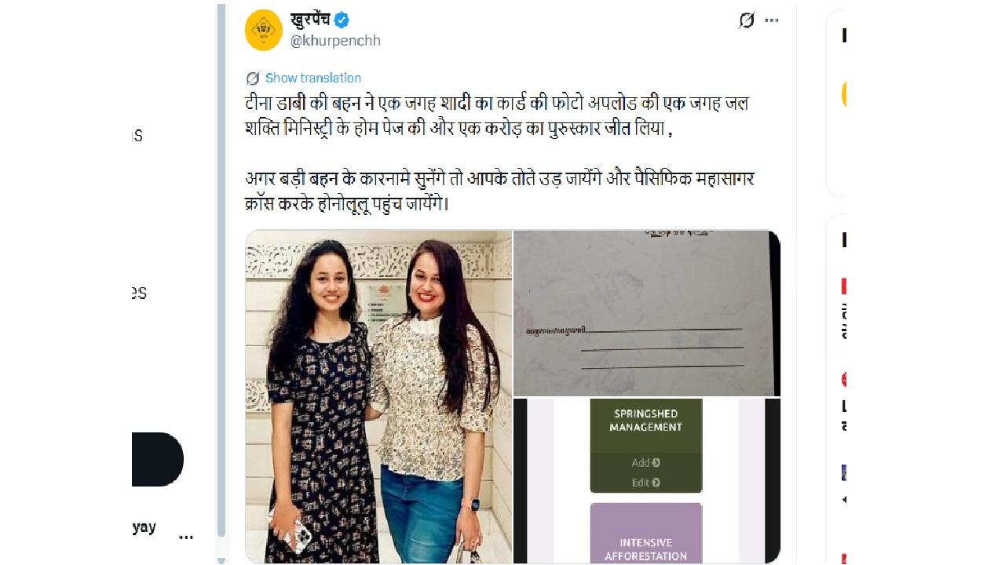Click the translation icon beside Show translation
1005x565 pixels.
(253, 78)
